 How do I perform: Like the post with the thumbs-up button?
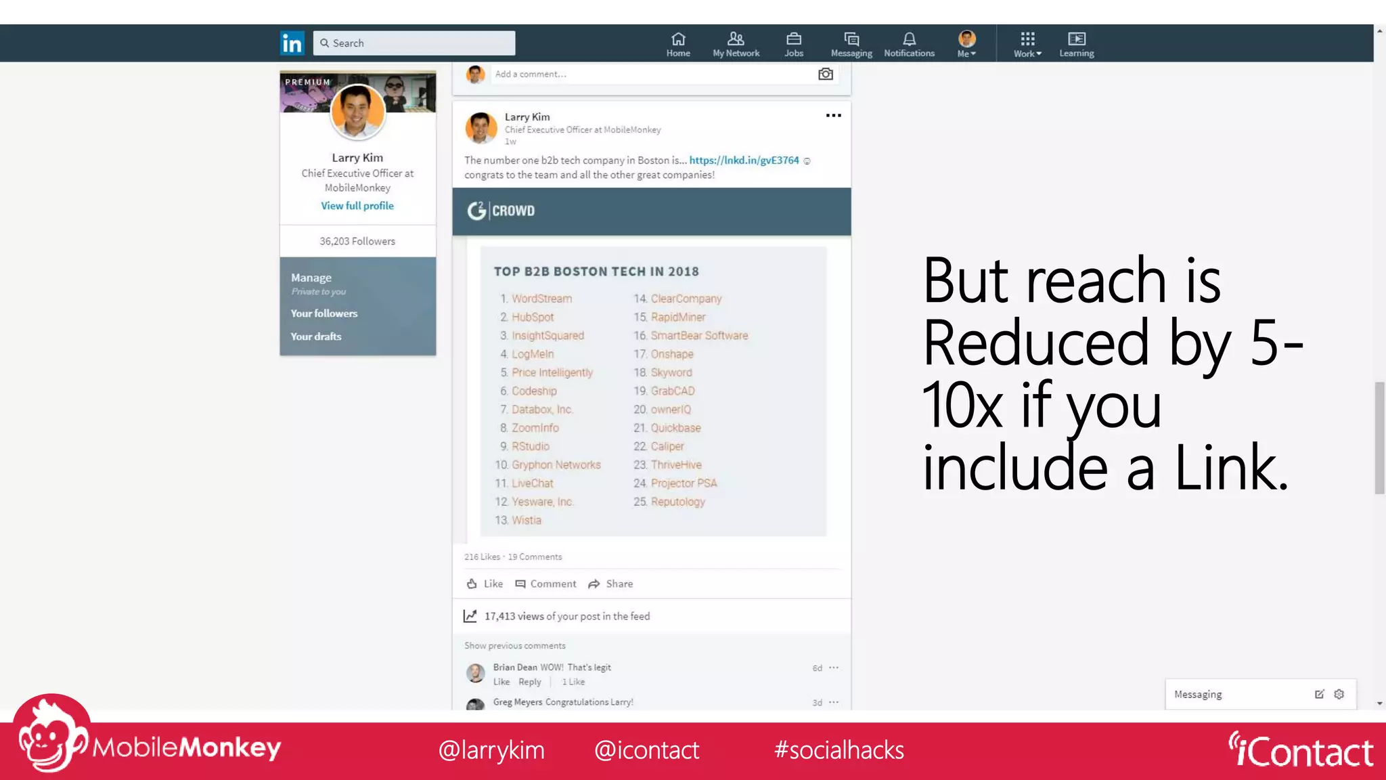[x=485, y=584]
